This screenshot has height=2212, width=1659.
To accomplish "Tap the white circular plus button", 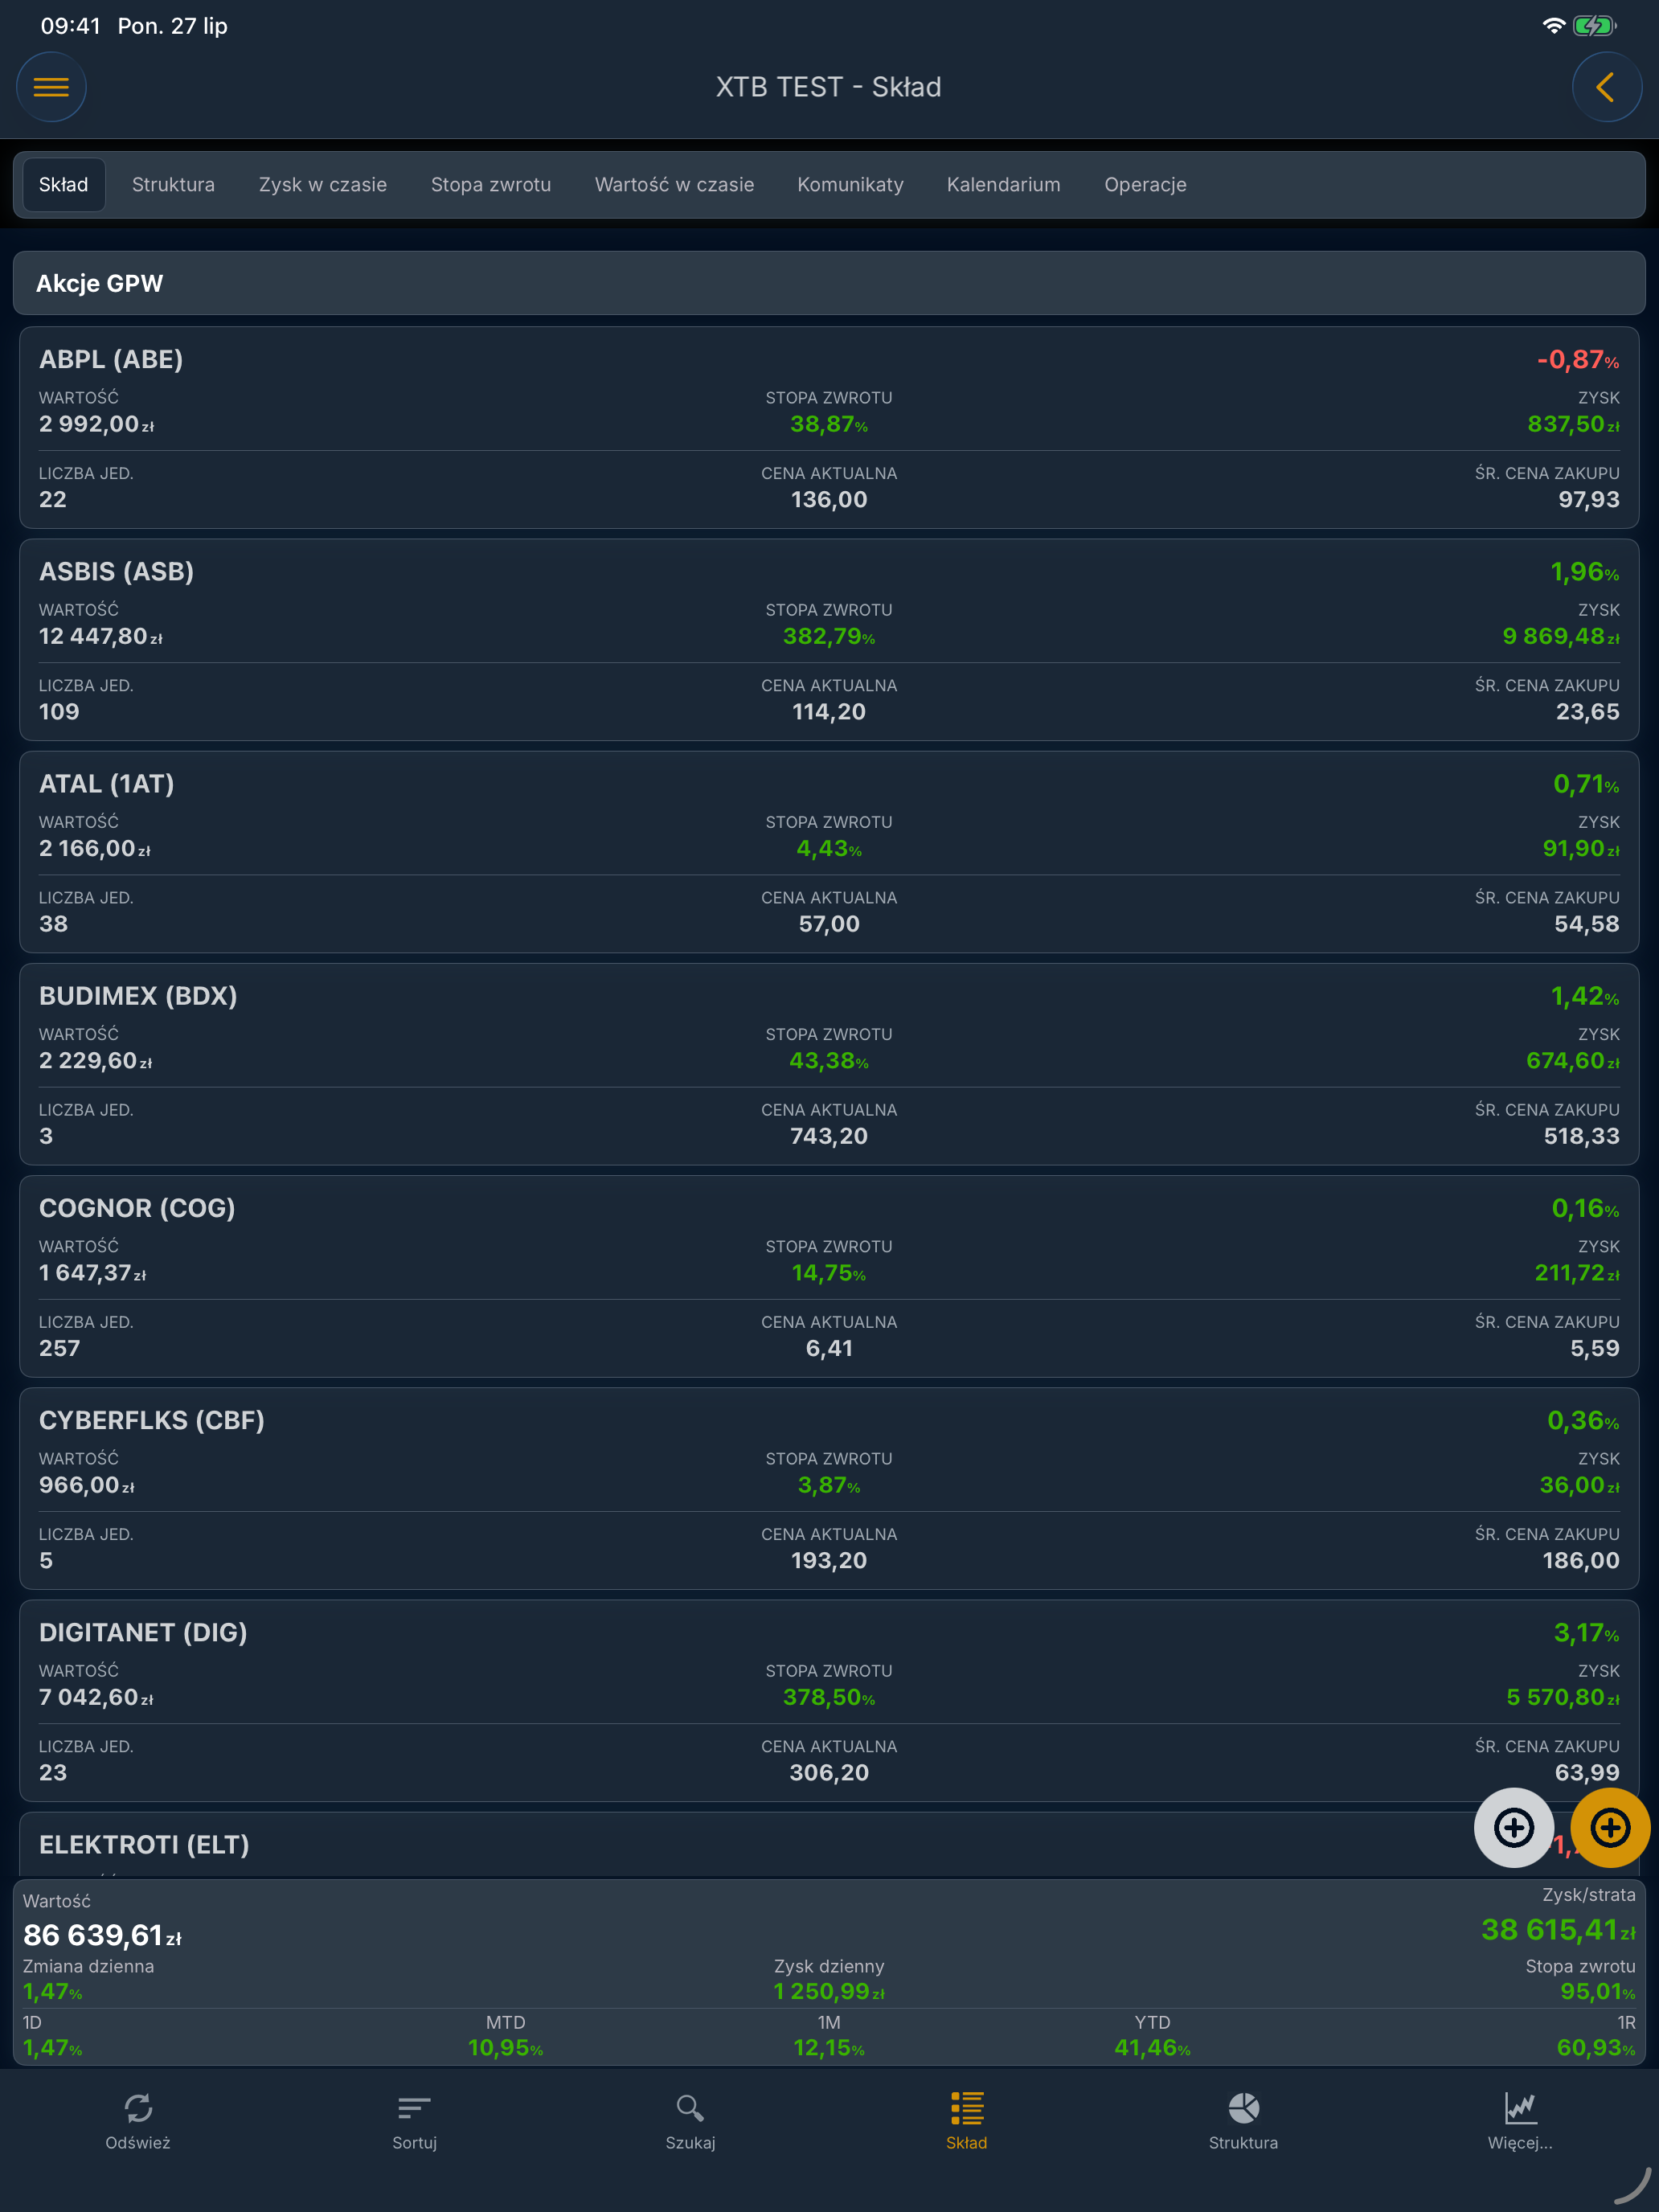I will point(1513,1827).
